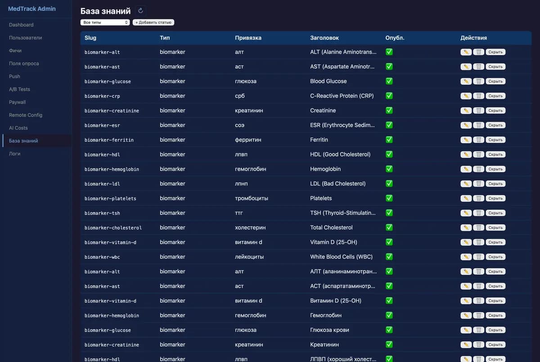Click Скрыть for the Creatinine row
Image resolution: width=540 pixels, height=362 pixels.
click(x=495, y=111)
